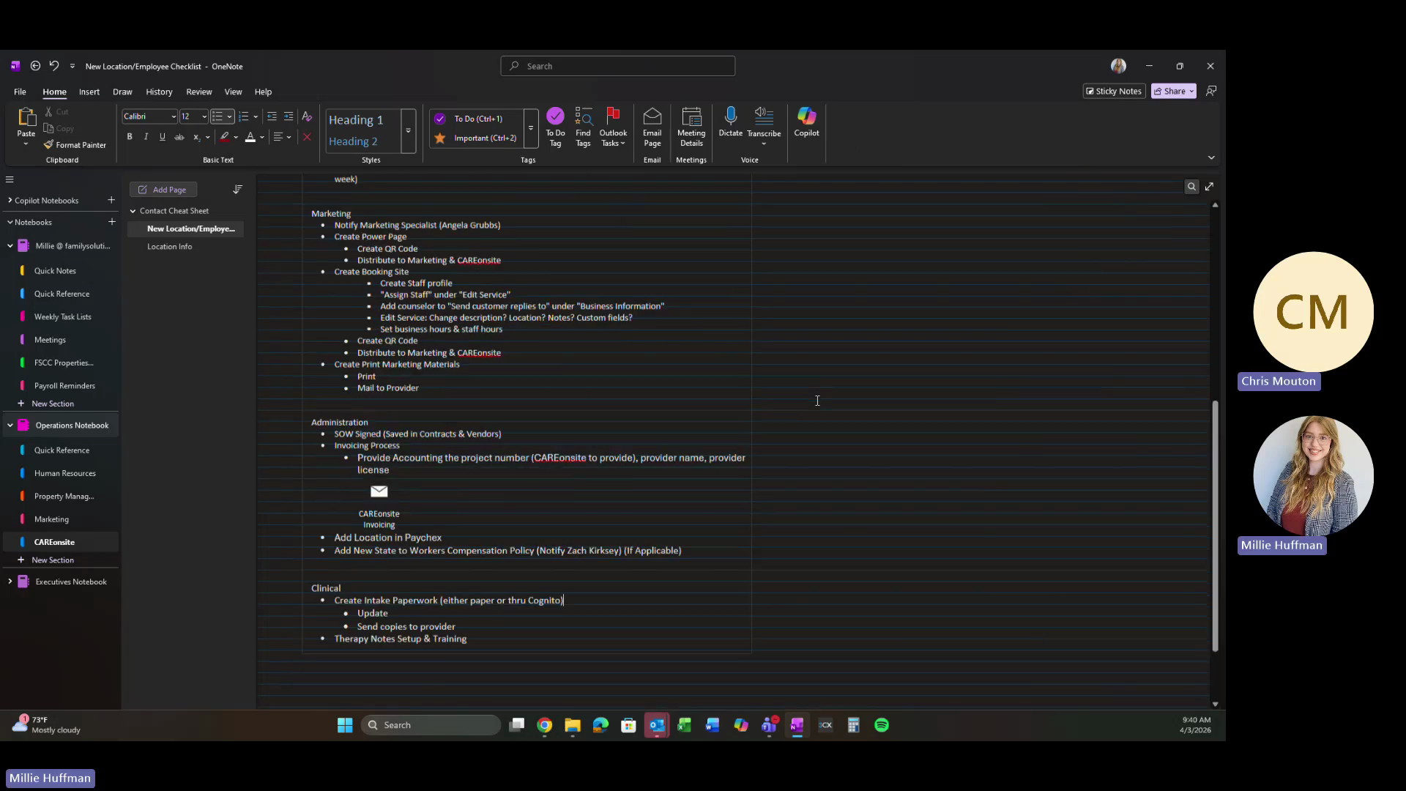Screen dimensions: 1406x791
Task: Open the File menu
Action: (x=20, y=92)
